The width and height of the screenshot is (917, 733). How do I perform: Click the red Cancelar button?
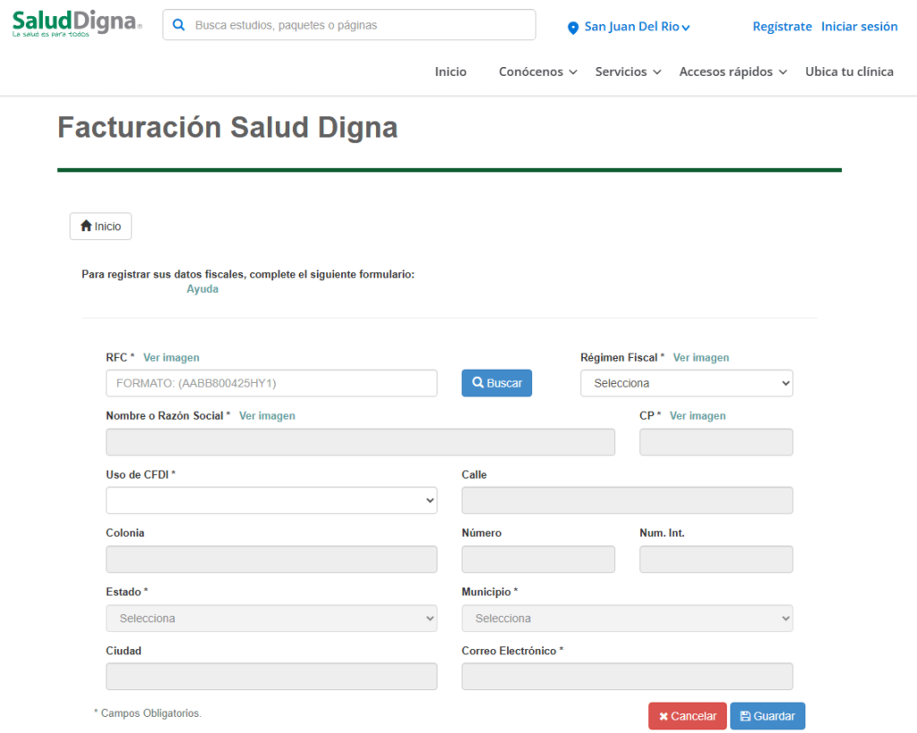point(687,716)
